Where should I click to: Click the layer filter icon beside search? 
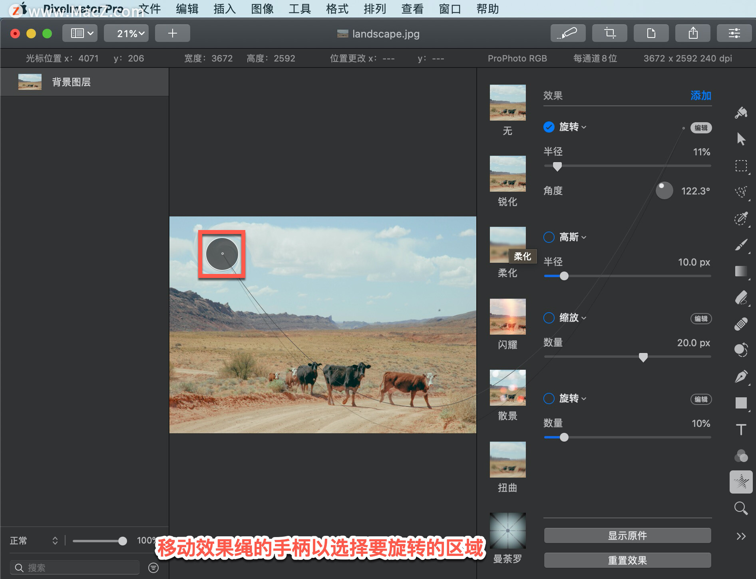click(153, 567)
